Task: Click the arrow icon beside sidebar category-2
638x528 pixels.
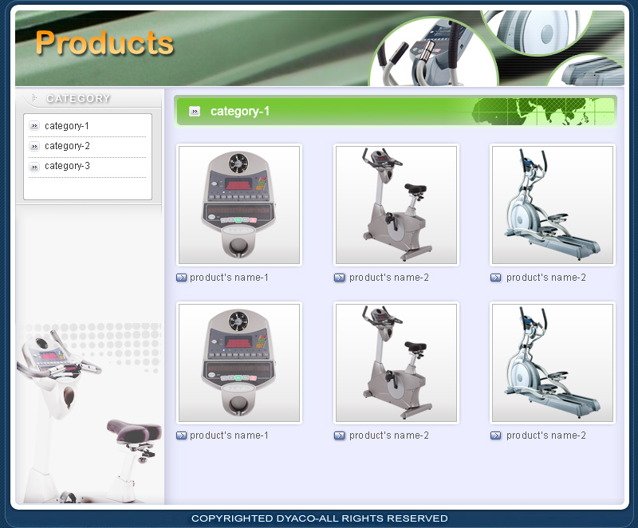Action: pyautogui.click(x=34, y=146)
